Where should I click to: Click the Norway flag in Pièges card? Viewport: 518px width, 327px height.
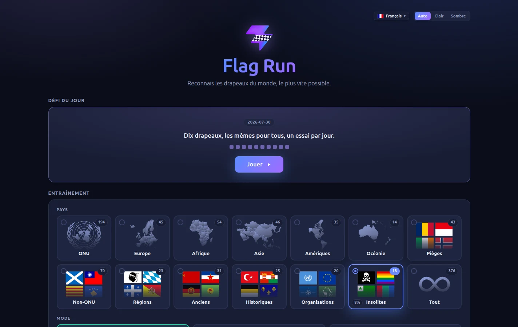click(444, 243)
